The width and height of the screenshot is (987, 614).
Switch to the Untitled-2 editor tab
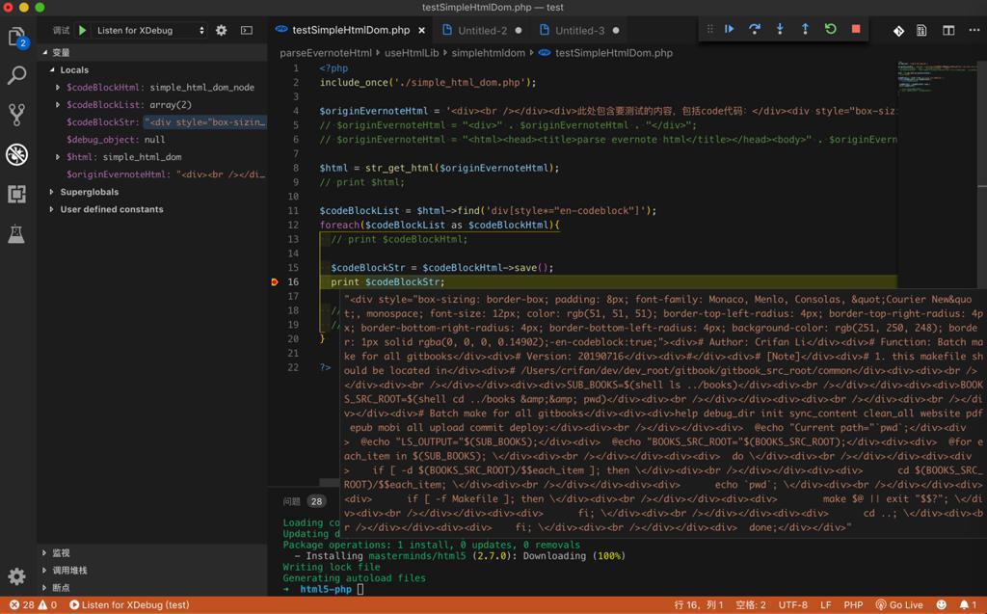click(482, 31)
